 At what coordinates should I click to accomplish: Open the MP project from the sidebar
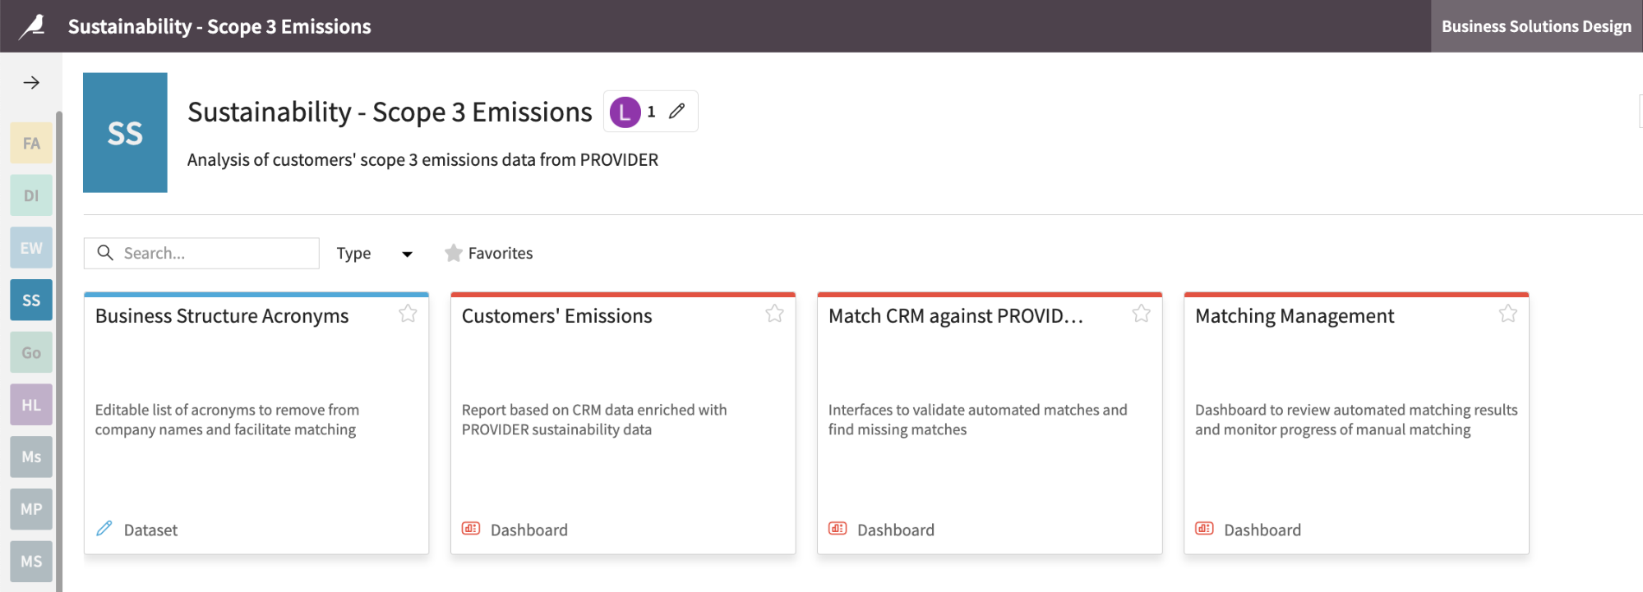point(30,509)
